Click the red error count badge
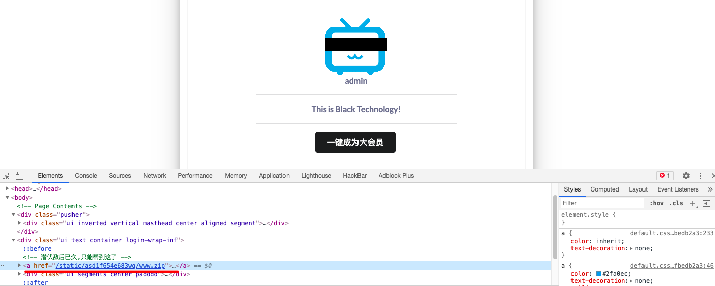This screenshot has width=715, height=286. 665,176
